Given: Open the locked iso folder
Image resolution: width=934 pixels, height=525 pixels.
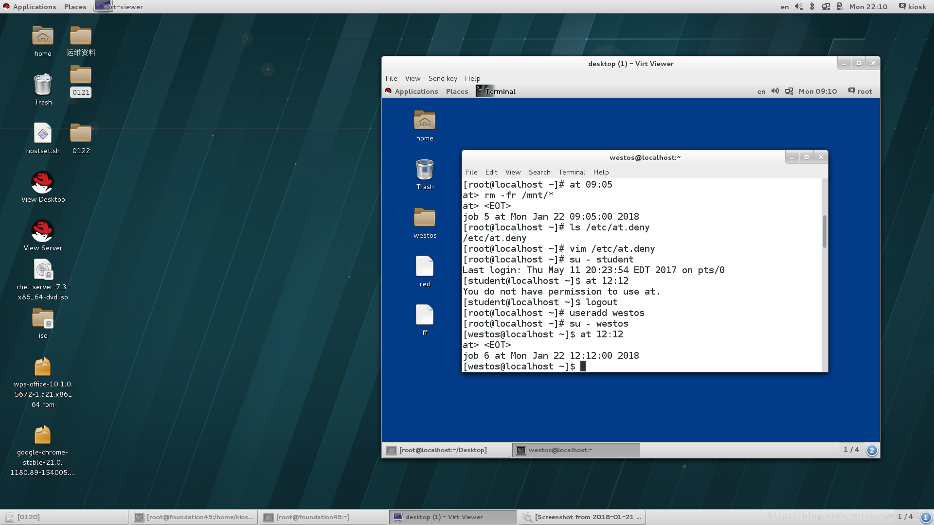Looking at the screenshot, I should tap(43, 318).
